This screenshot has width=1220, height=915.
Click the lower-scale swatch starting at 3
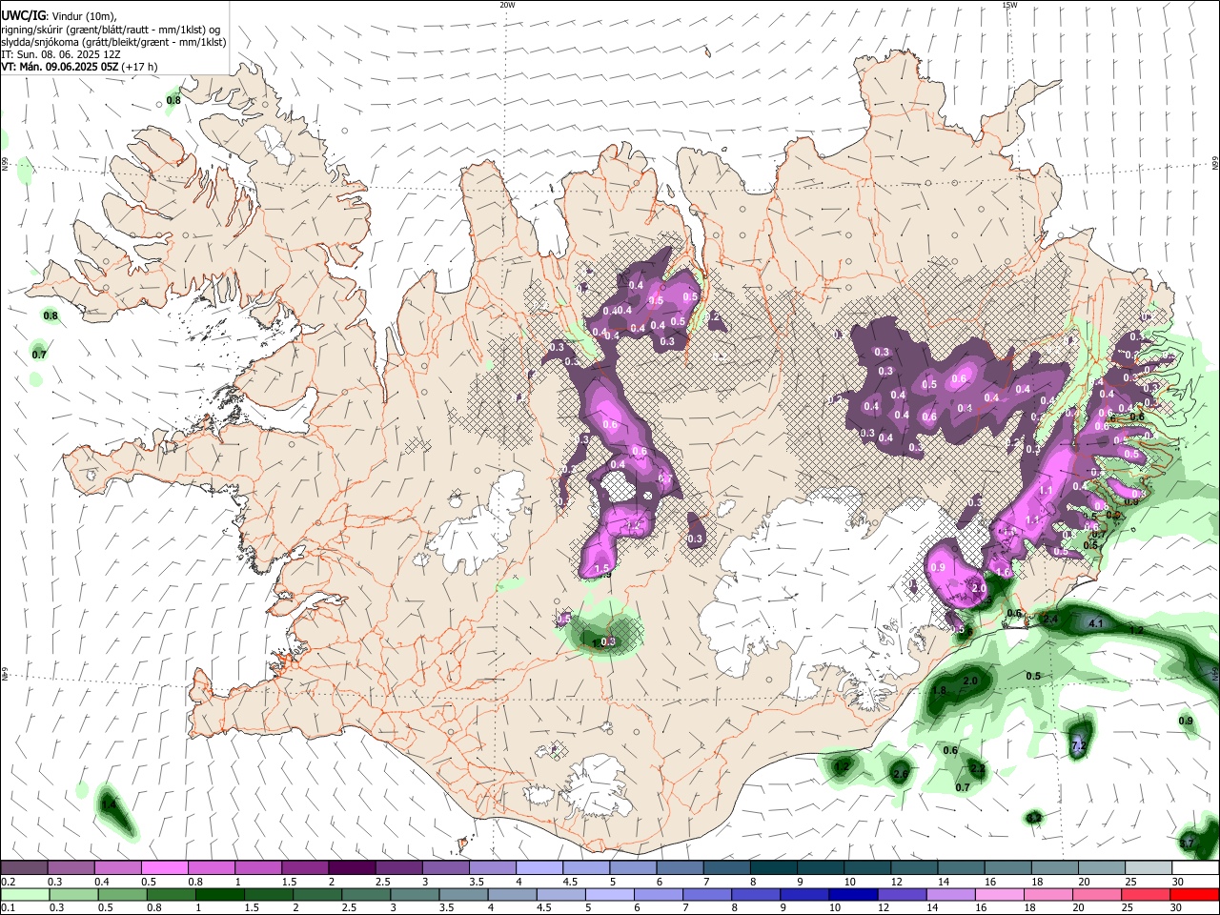pos(414,894)
